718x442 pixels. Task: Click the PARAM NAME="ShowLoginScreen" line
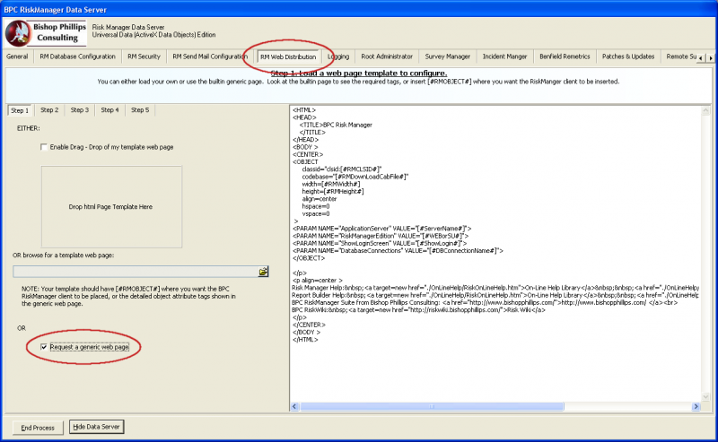(380, 244)
